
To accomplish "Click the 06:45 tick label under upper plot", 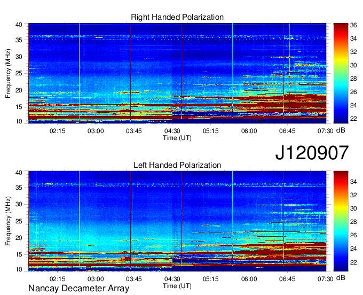I will pyautogui.click(x=287, y=131).
